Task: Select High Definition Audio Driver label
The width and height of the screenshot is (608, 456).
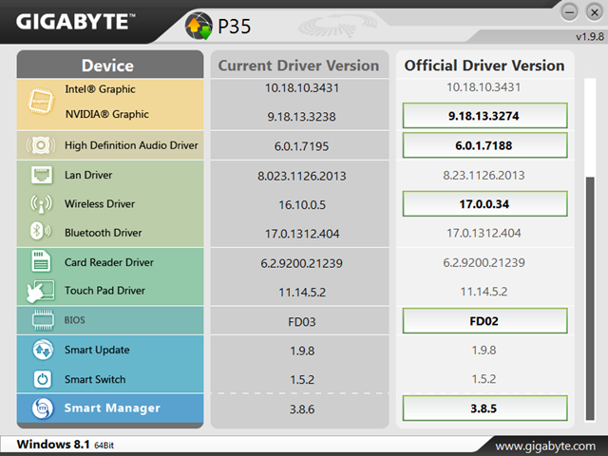Action: (x=131, y=145)
